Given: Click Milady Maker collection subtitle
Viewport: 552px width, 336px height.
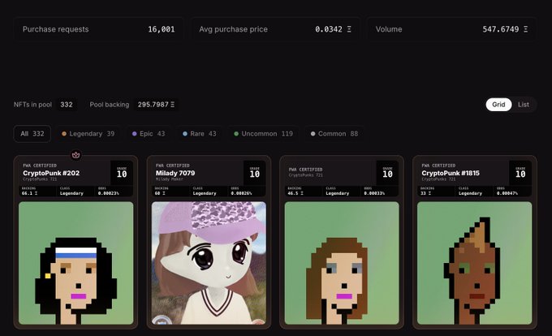Looking at the screenshot, I should coord(170,179).
